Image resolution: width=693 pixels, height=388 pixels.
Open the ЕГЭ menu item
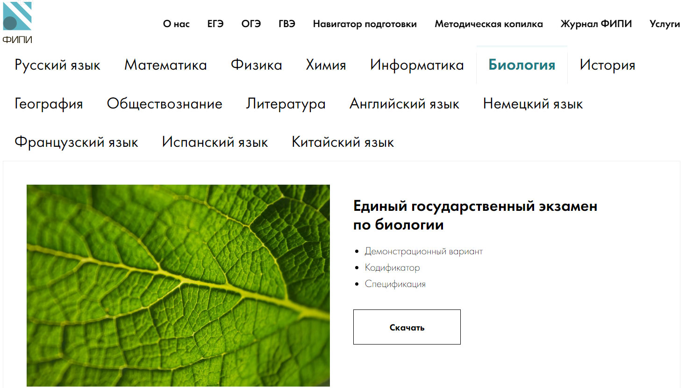coord(215,24)
